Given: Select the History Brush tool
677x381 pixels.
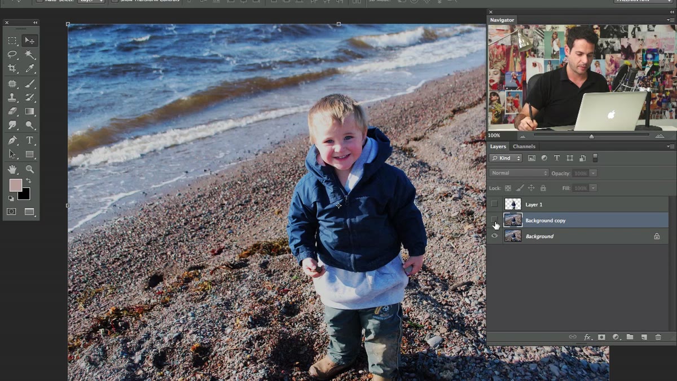Looking at the screenshot, I should 29,98.
